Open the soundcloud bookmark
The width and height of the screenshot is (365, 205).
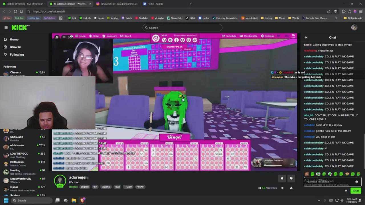pyautogui.click(x=249, y=18)
